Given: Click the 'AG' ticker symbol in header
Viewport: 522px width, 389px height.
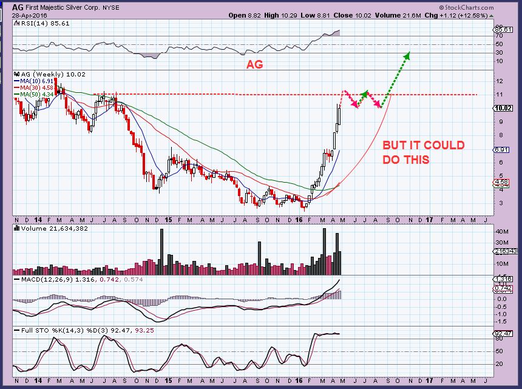Looking at the screenshot, I should 18,7.
